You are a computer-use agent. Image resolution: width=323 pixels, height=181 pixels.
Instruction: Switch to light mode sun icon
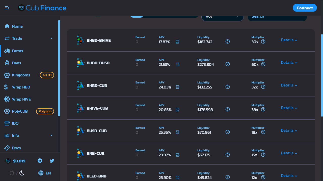click(x=12, y=173)
